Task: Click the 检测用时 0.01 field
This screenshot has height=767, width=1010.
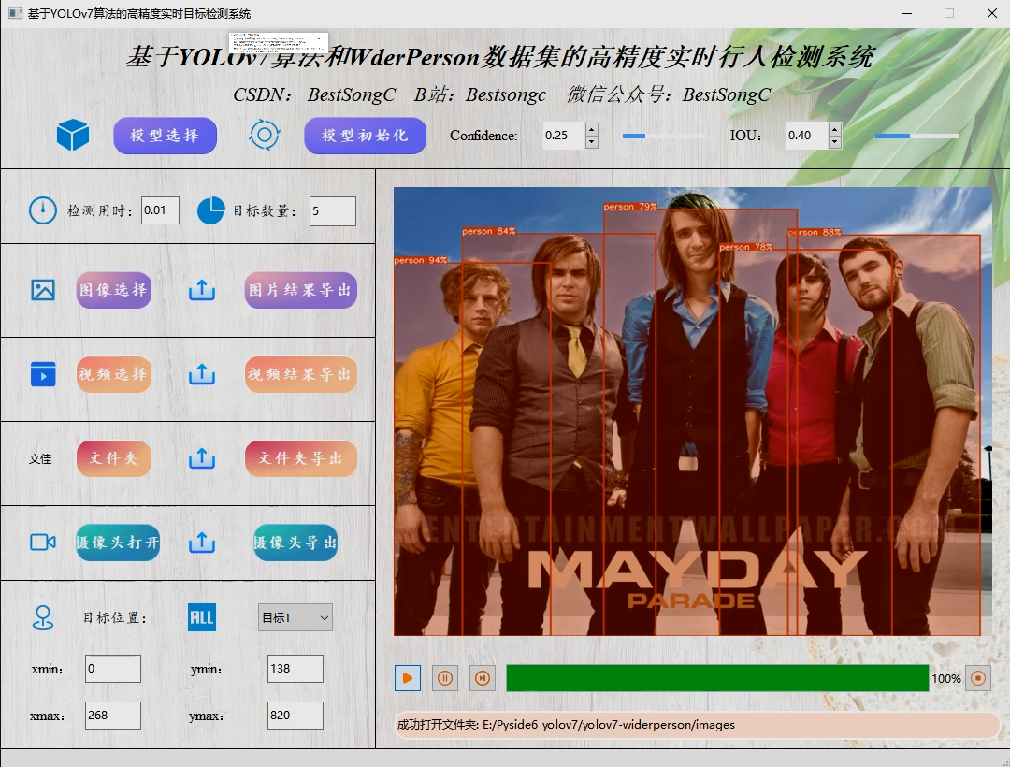Action: [161, 210]
